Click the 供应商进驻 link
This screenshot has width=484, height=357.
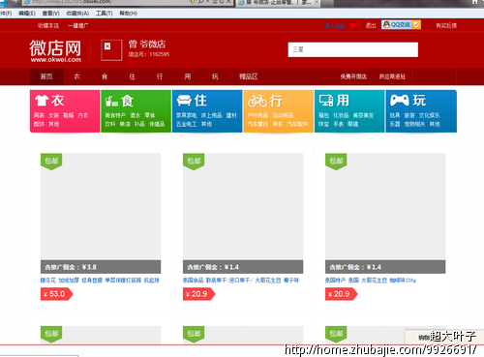(x=392, y=76)
